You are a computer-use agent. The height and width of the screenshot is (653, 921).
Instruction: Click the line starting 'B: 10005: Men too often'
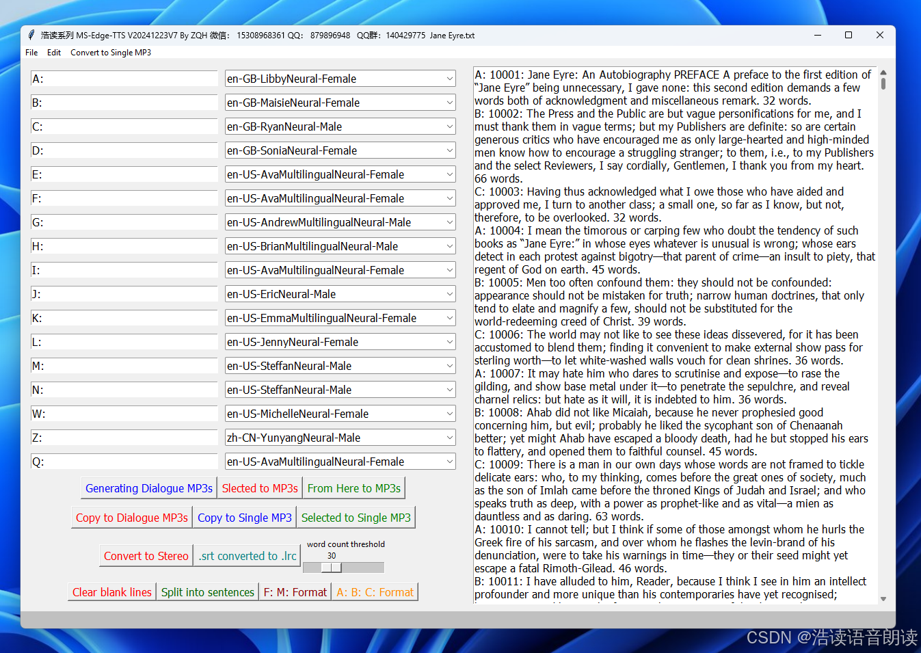653,282
